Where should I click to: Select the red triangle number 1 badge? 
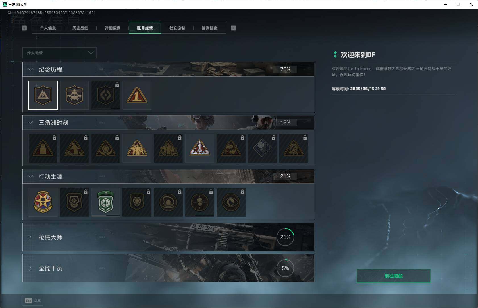tap(137, 95)
